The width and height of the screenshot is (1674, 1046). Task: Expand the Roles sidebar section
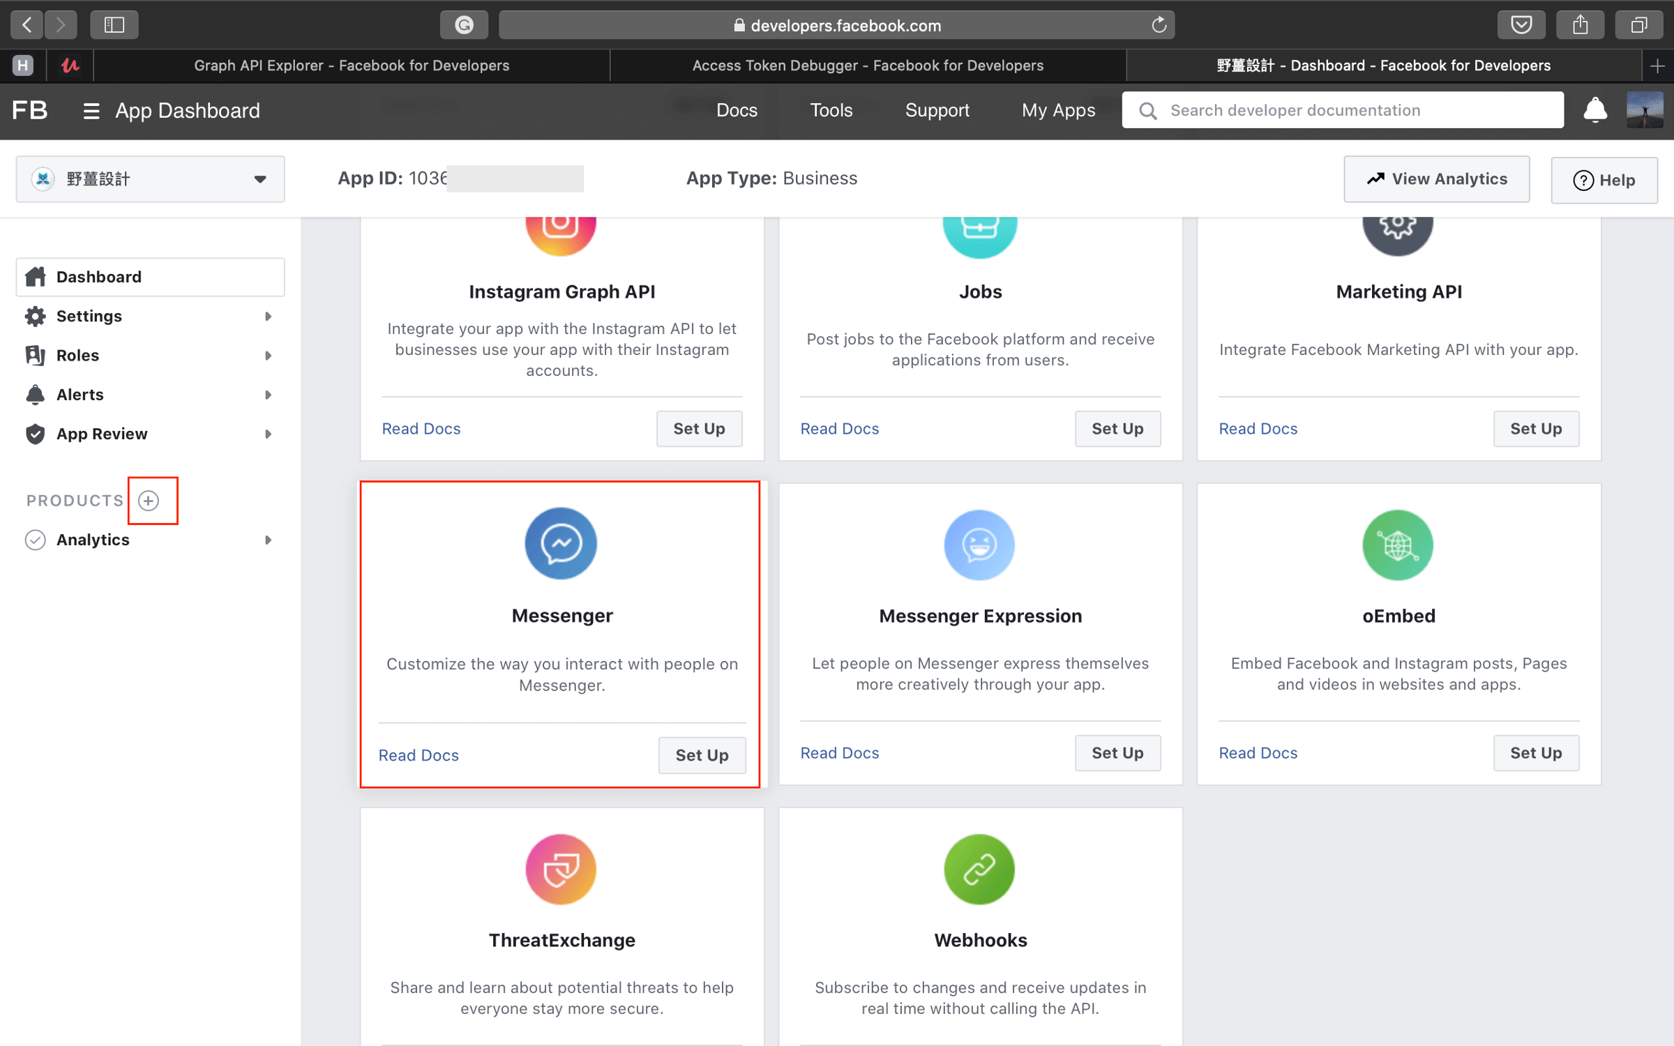point(150,355)
